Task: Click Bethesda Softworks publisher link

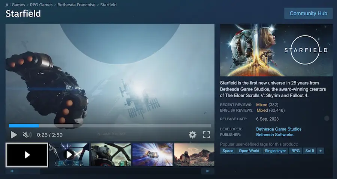Action: (x=274, y=135)
